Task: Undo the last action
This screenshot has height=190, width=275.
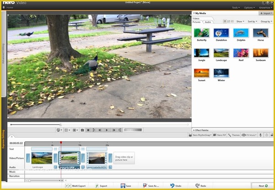Action: coord(176,186)
